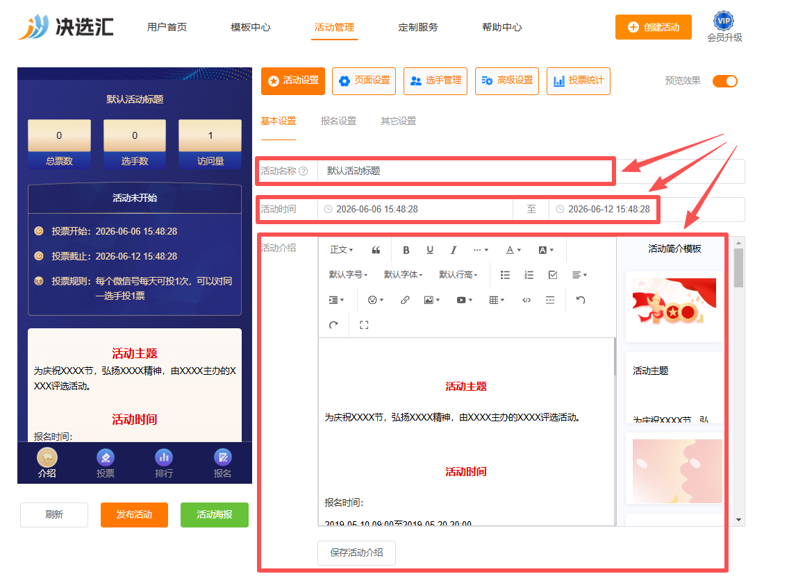The height and width of the screenshot is (583, 805).
Task: Switch editor to fullscreen mode
Action: (364, 325)
